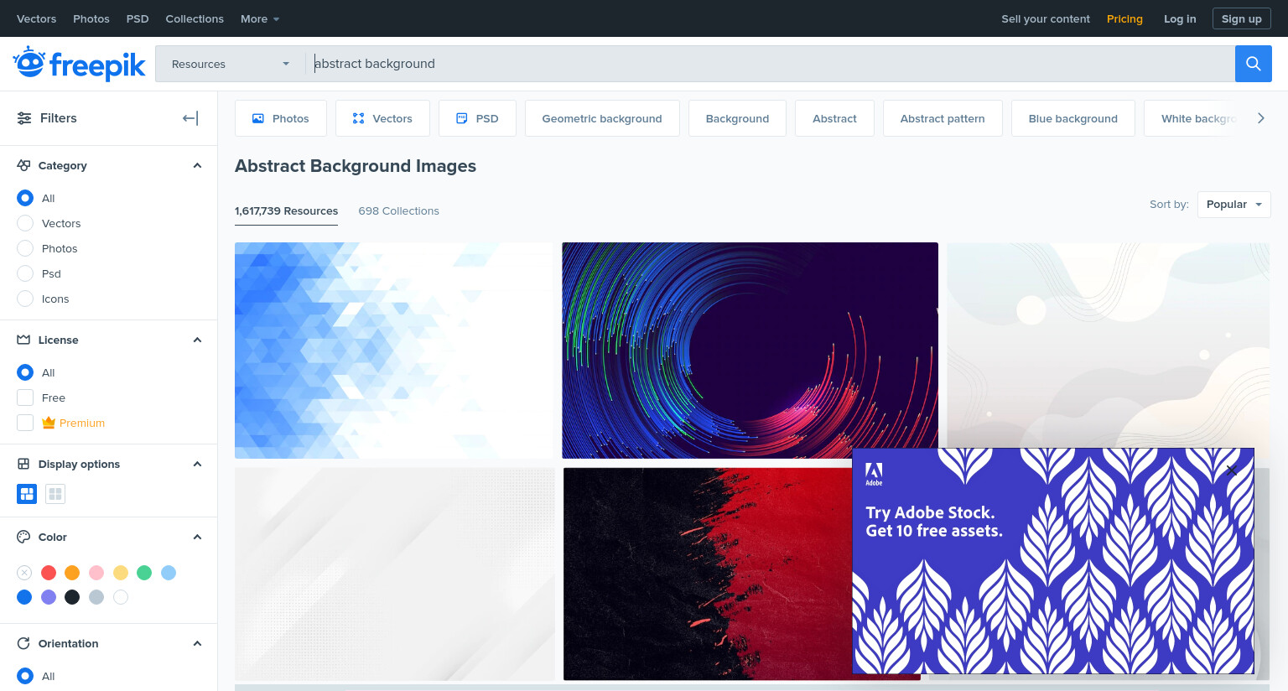
Task: Open the Resources dropdown in search bar
Action: [x=230, y=64]
